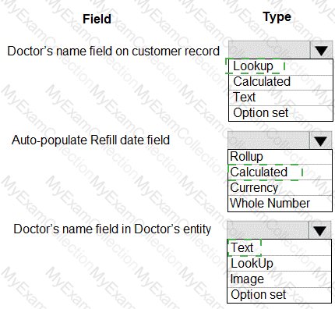This screenshot has height=309, width=335.
Task: Open the Doctor's name customer record dropdown arrow
Action: coord(321,50)
